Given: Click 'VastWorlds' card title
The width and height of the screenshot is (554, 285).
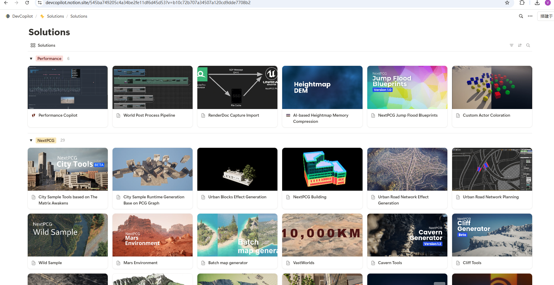Looking at the screenshot, I should pos(304,263).
